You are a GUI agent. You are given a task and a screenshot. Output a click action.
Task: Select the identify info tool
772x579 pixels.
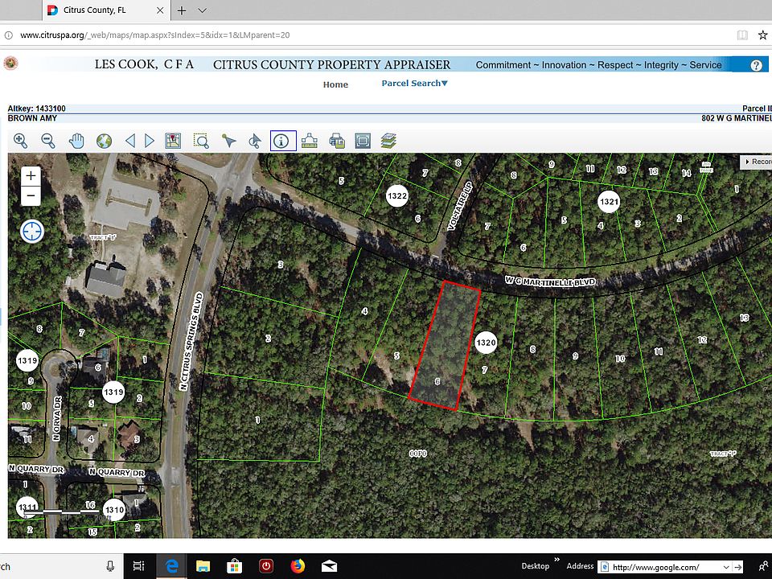coord(283,141)
